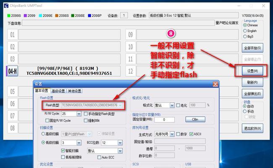Click the 设备数 count field

124,16
